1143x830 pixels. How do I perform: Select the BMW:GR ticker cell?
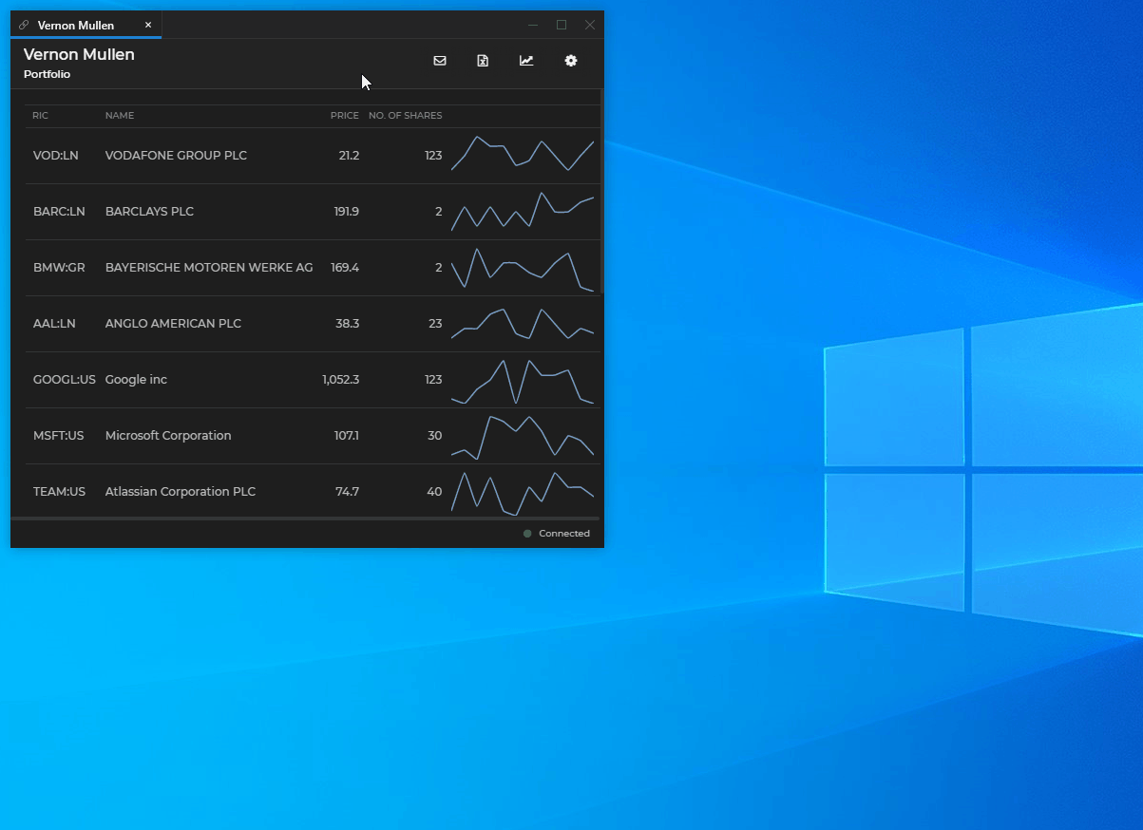59,268
